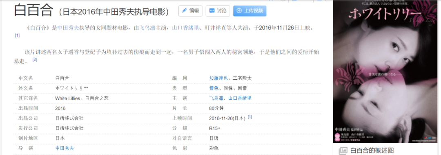Select the 出品时间 value 2016
Image resolution: width=441 pixels, height=155 pixels.
pos(60,108)
